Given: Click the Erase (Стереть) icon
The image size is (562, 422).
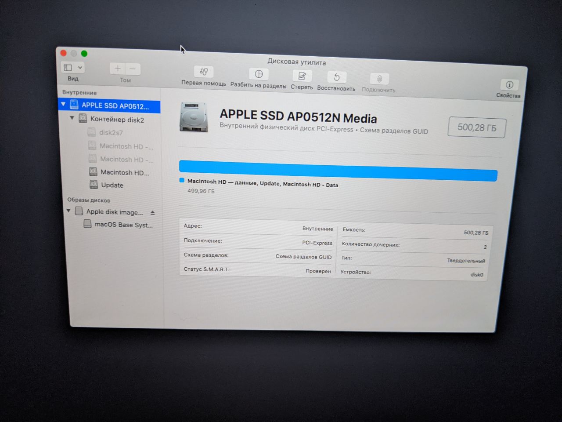Looking at the screenshot, I should (x=302, y=76).
